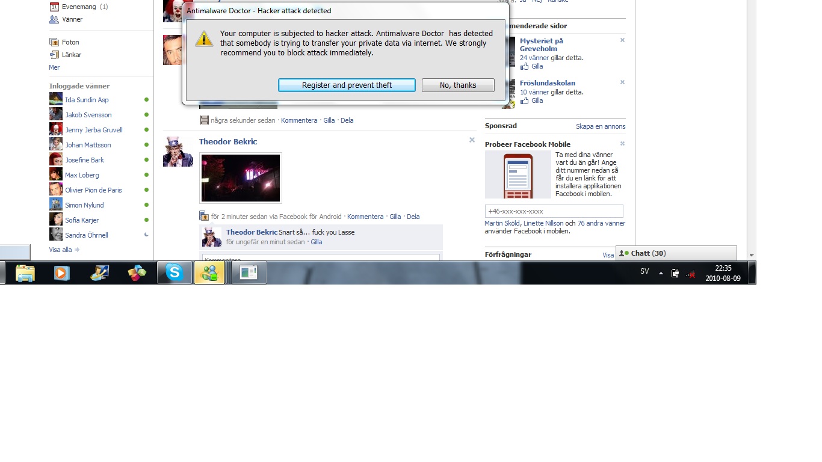
Task: Click Theodor Bekric's Uncle Sam avatar
Action: pyautogui.click(x=178, y=152)
